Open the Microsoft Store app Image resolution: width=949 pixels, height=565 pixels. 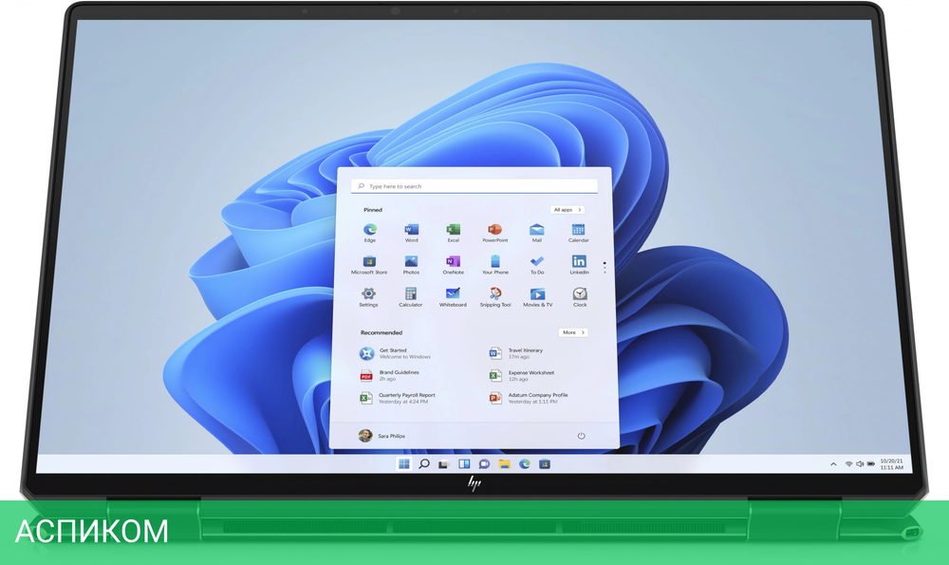tap(369, 263)
